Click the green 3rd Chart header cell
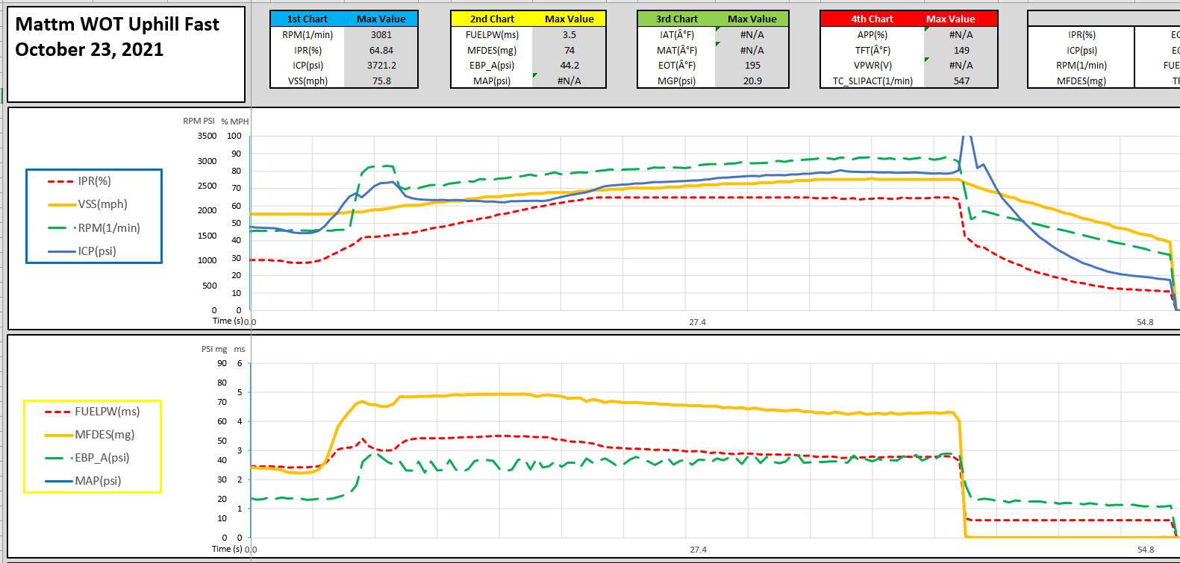This screenshot has width=1180, height=563. (x=676, y=19)
